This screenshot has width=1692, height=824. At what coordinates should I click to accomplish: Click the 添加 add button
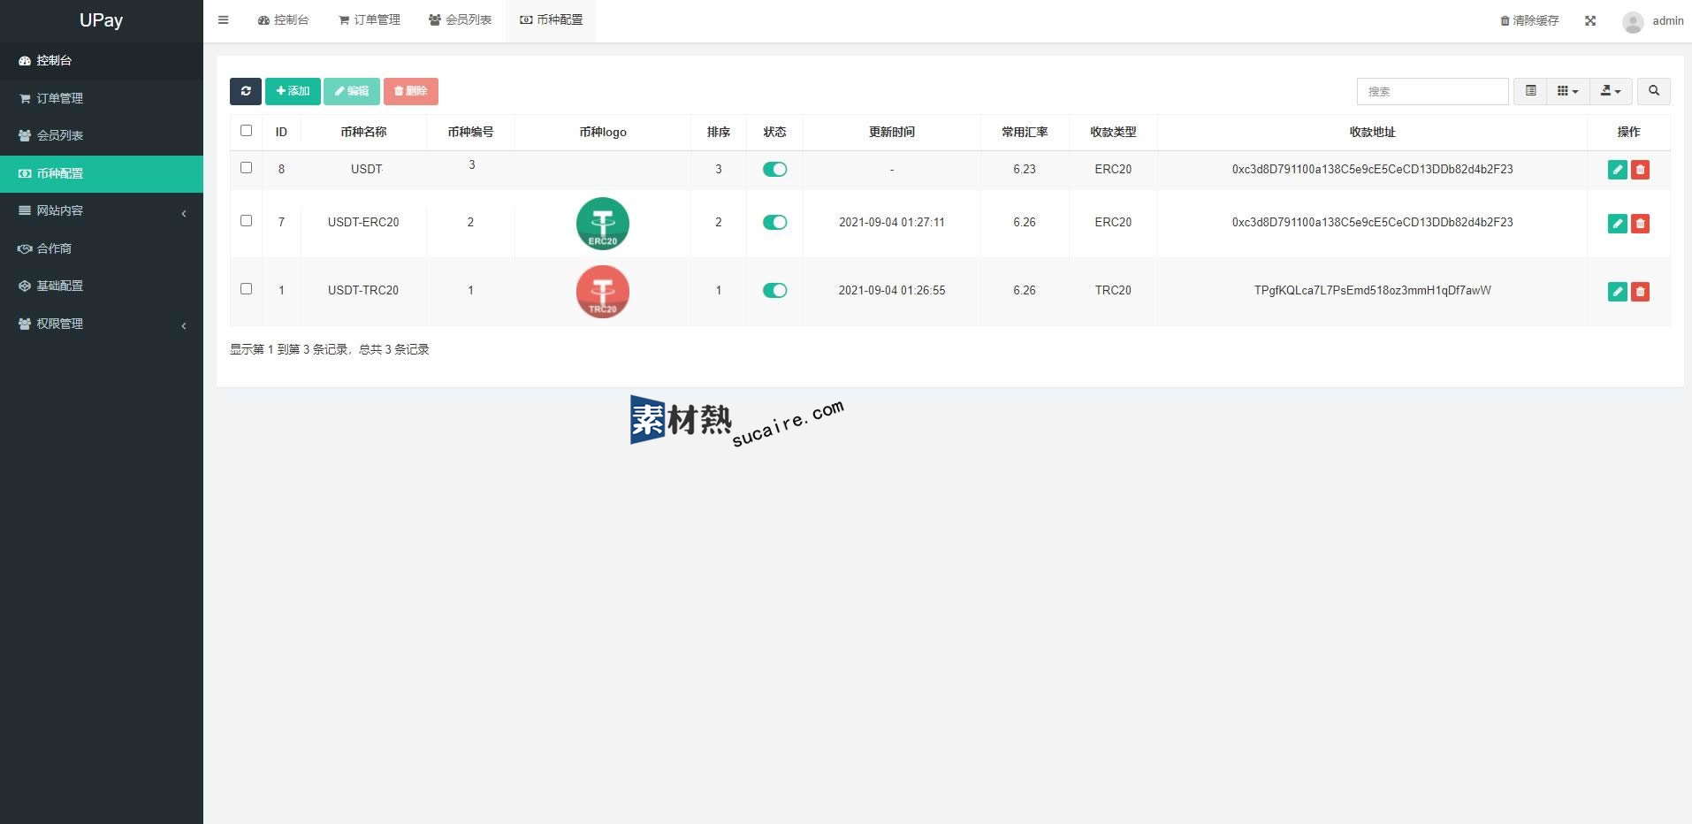(293, 91)
